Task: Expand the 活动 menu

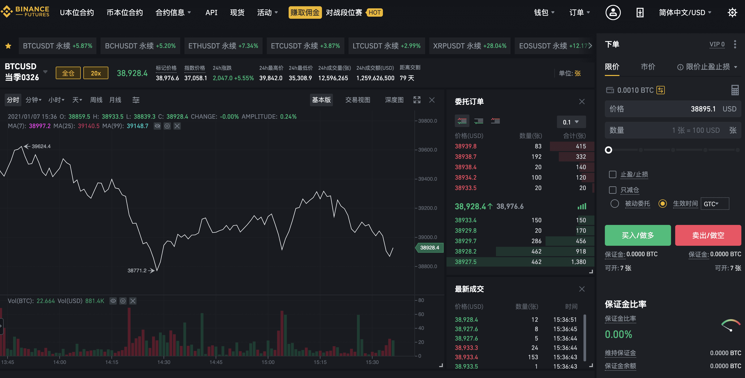Action: click(267, 12)
